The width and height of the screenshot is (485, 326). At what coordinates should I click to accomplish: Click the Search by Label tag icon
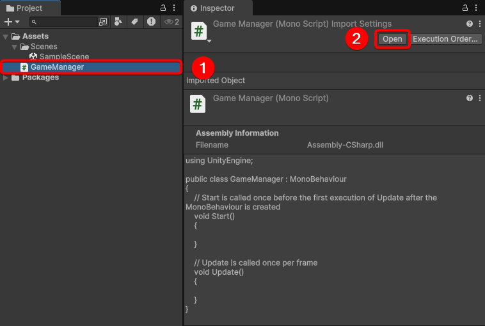pos(134,22)
